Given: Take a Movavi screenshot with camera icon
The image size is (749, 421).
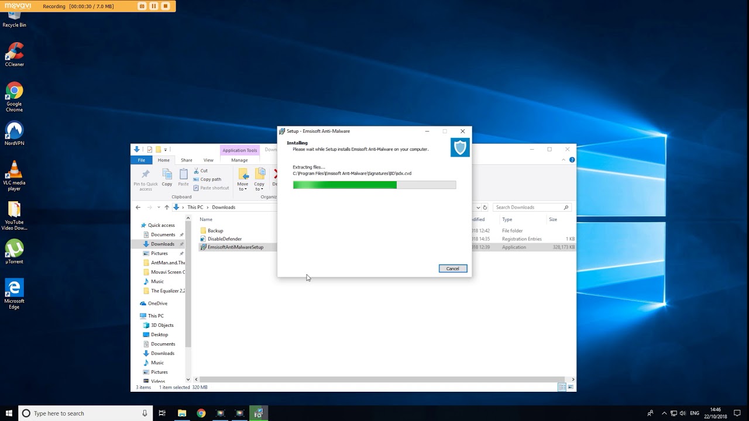Looking at the screenshot, I should [142, 6].
